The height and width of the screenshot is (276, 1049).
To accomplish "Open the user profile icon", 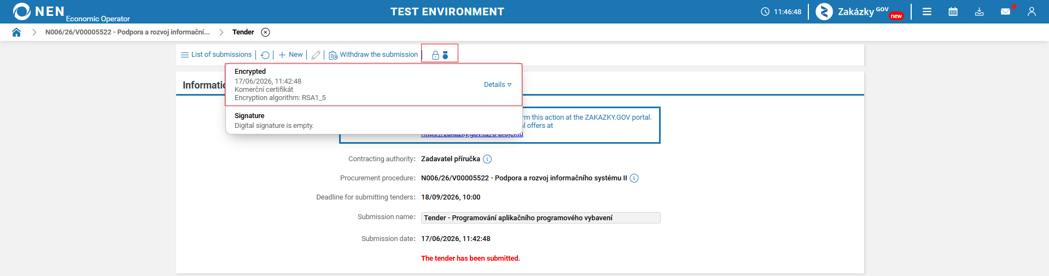I will point(1031,11).
